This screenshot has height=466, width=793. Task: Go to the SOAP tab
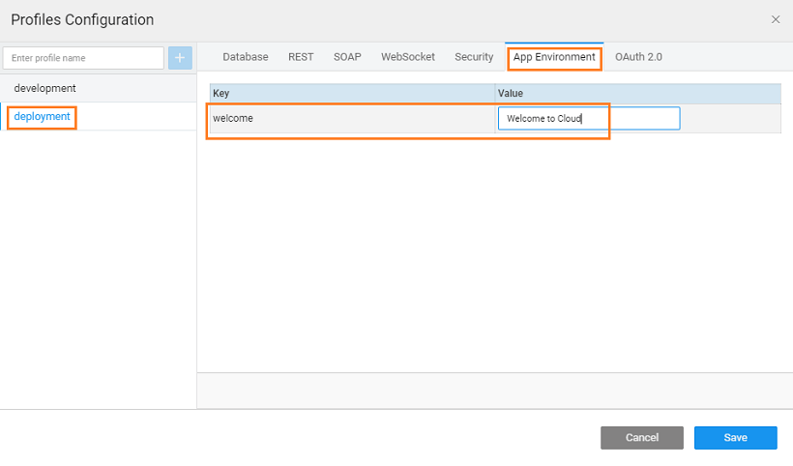click(347, 57)
